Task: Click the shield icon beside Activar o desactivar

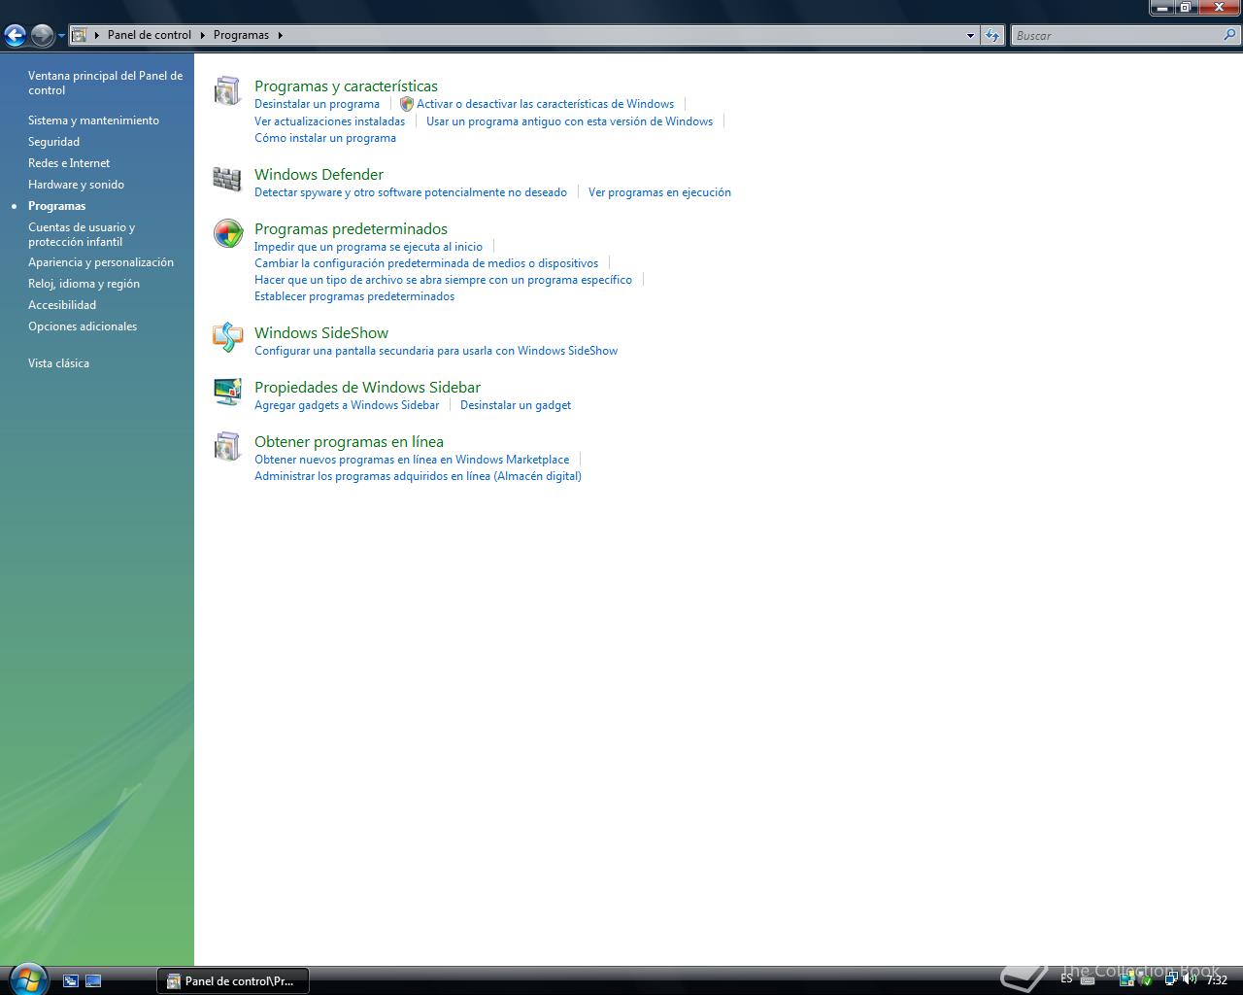Action: 407,104
